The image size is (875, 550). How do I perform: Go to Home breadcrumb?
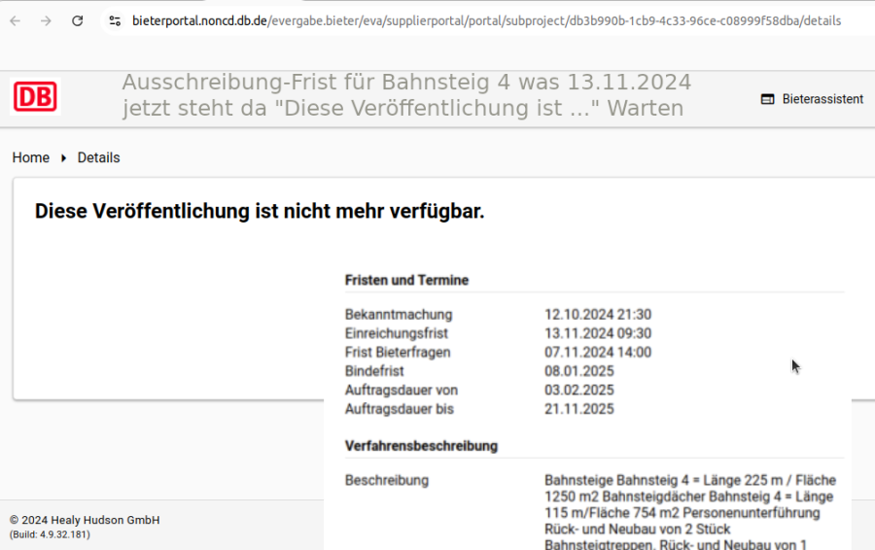pos(31,157)
